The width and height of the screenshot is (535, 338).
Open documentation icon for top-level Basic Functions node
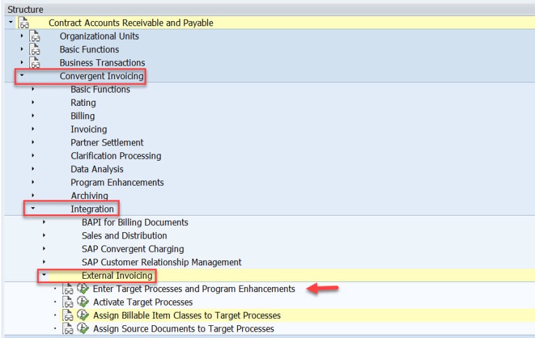tap(34, 50)
